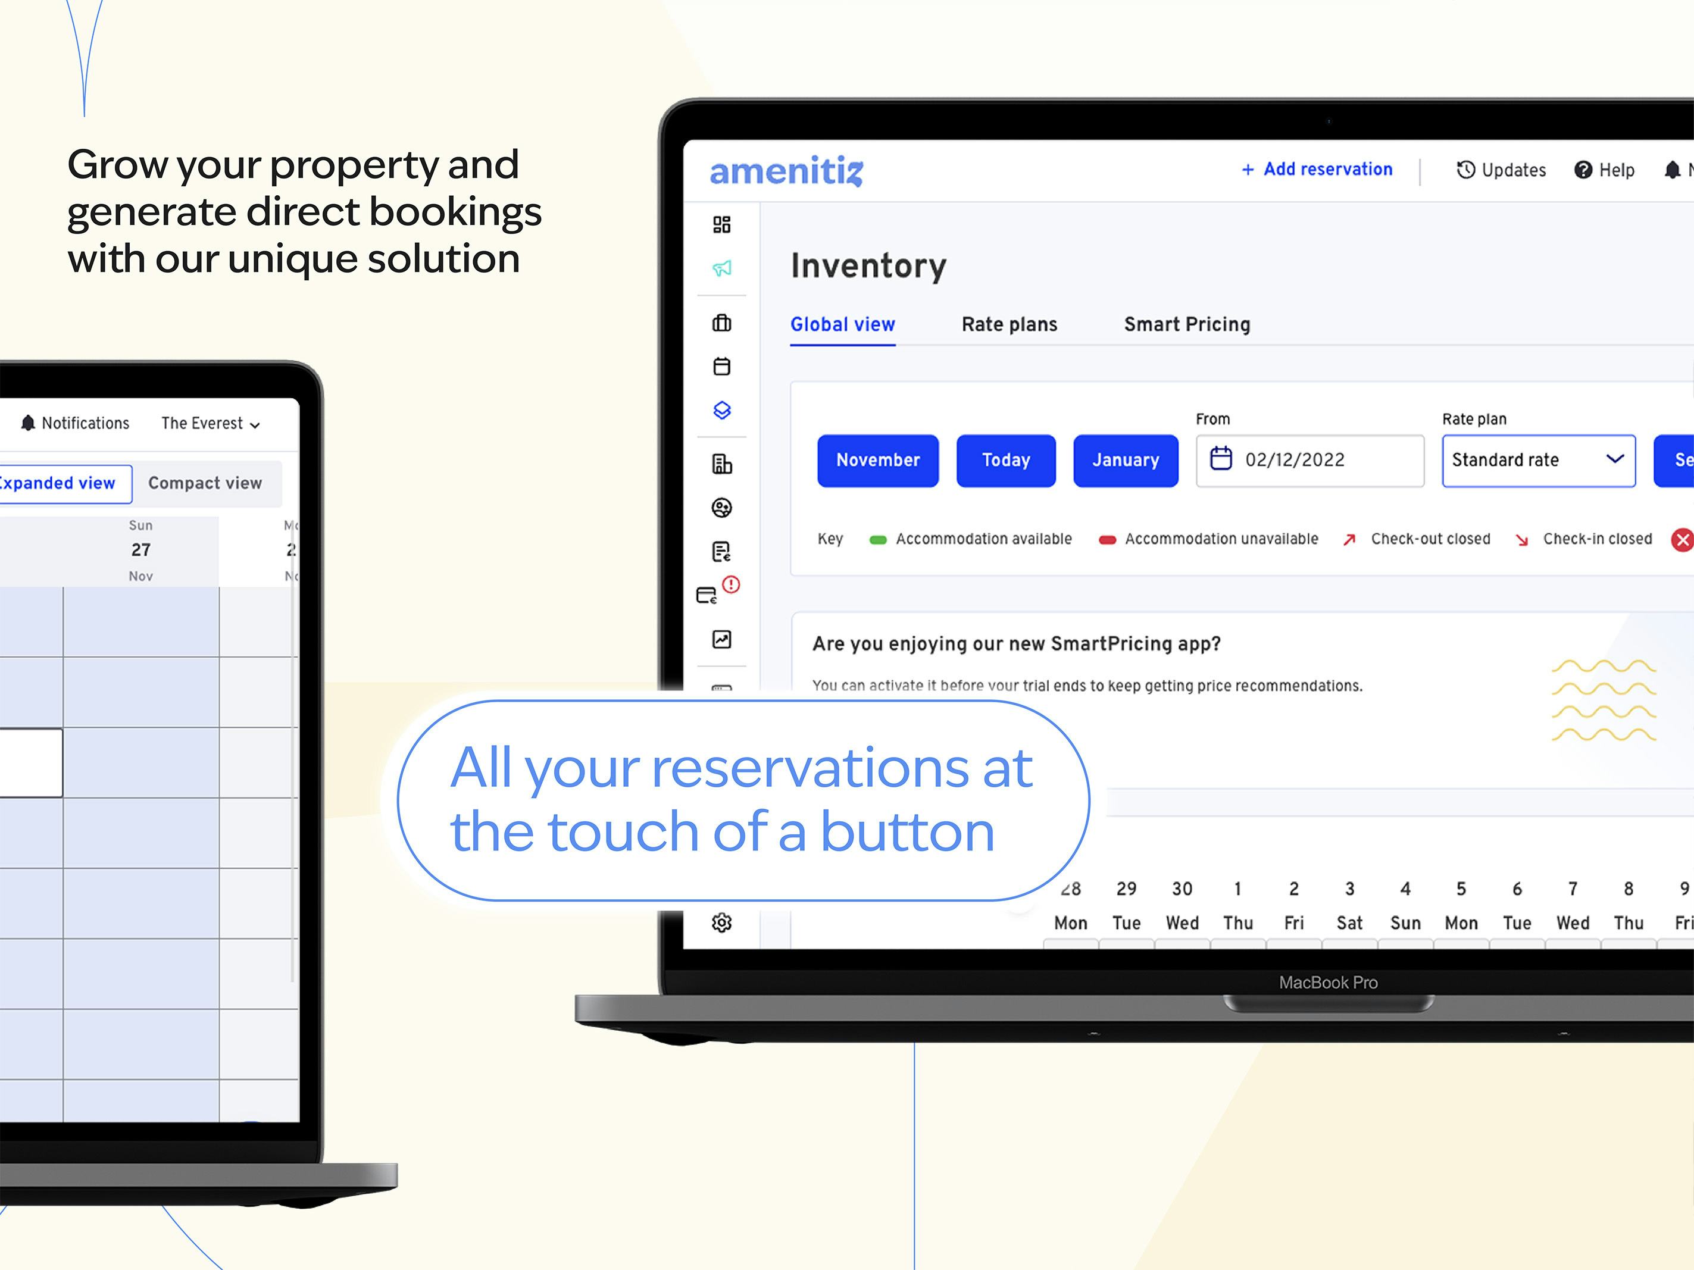Click the dashboard/grid icon in sidebar
The image size is (1694, 1270).
(x=719, y=224)
